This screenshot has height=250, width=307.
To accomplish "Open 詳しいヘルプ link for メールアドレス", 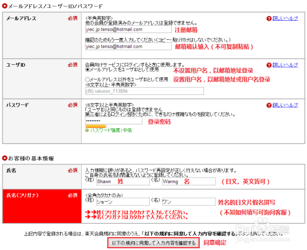I will 285,18.
